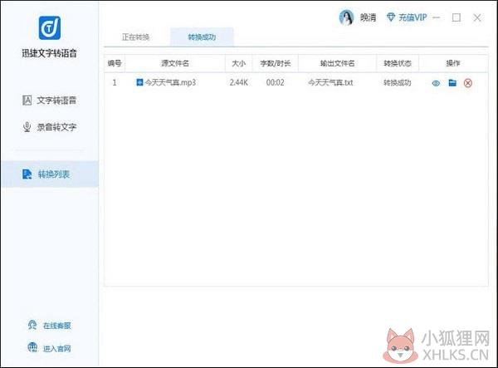Image resolution: width=498 pixels, height=368 pixels.
Task: Select 转换列表 in the sidebar
Action: coord(50,174)
